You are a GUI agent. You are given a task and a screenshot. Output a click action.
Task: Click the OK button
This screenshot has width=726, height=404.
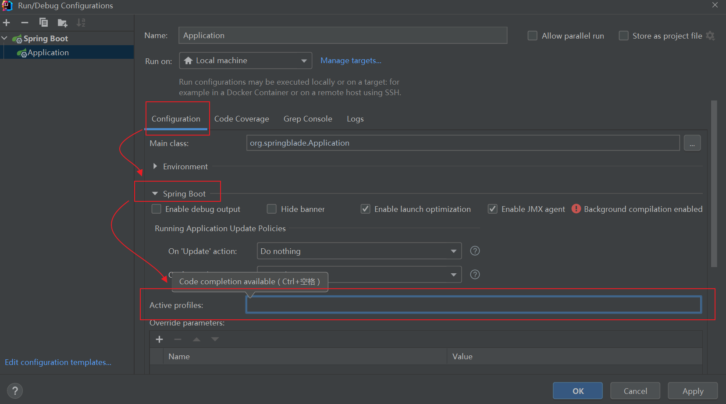(x=578, y=391)
